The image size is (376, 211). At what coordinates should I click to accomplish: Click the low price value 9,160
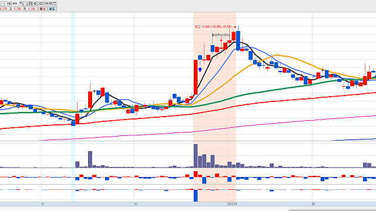point(32,9)
